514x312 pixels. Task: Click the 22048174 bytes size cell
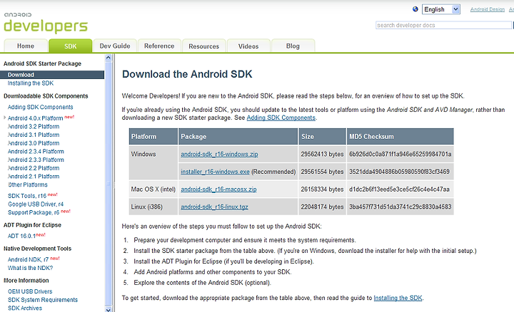pyautogui.click(x=322, y=207)
